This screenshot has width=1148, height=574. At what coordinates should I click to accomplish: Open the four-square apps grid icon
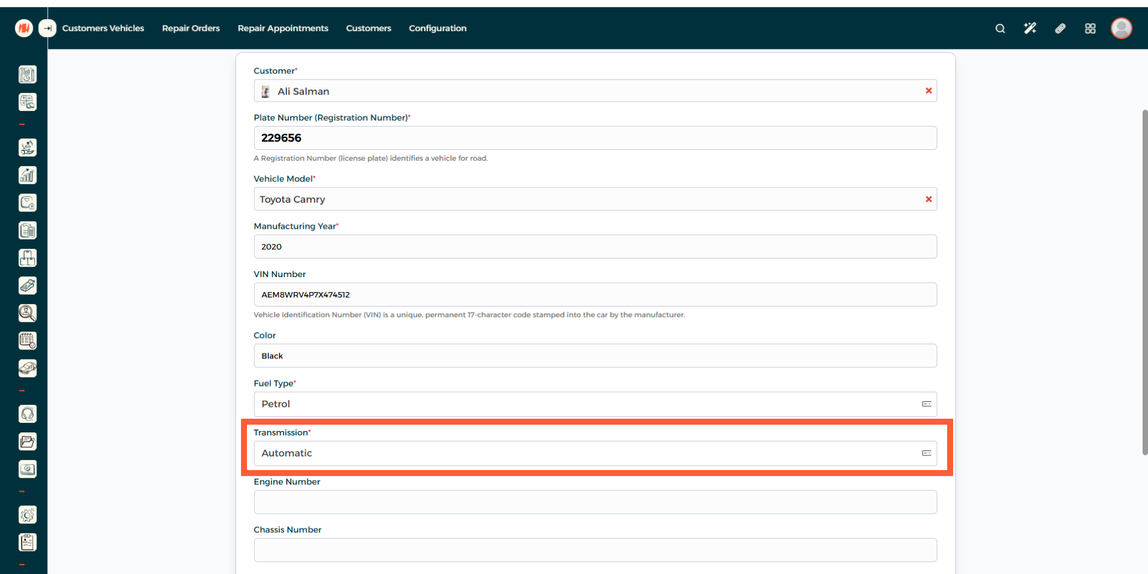pyautogui.click(x=1090, y=28)
